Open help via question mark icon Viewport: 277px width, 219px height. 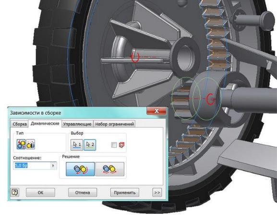15,192
